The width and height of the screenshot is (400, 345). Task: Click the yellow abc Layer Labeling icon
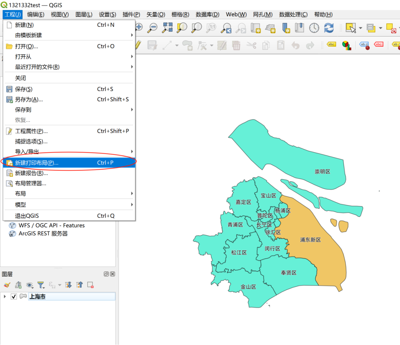(331, 44)
